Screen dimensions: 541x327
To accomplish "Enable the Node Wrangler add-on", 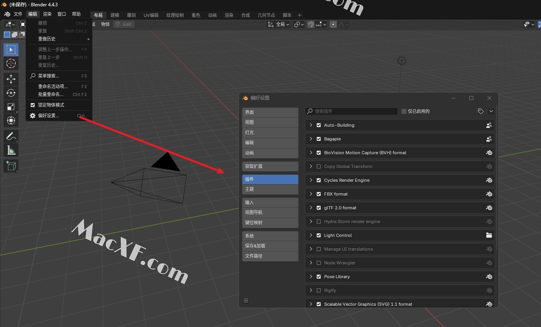I will coord(319,263).
